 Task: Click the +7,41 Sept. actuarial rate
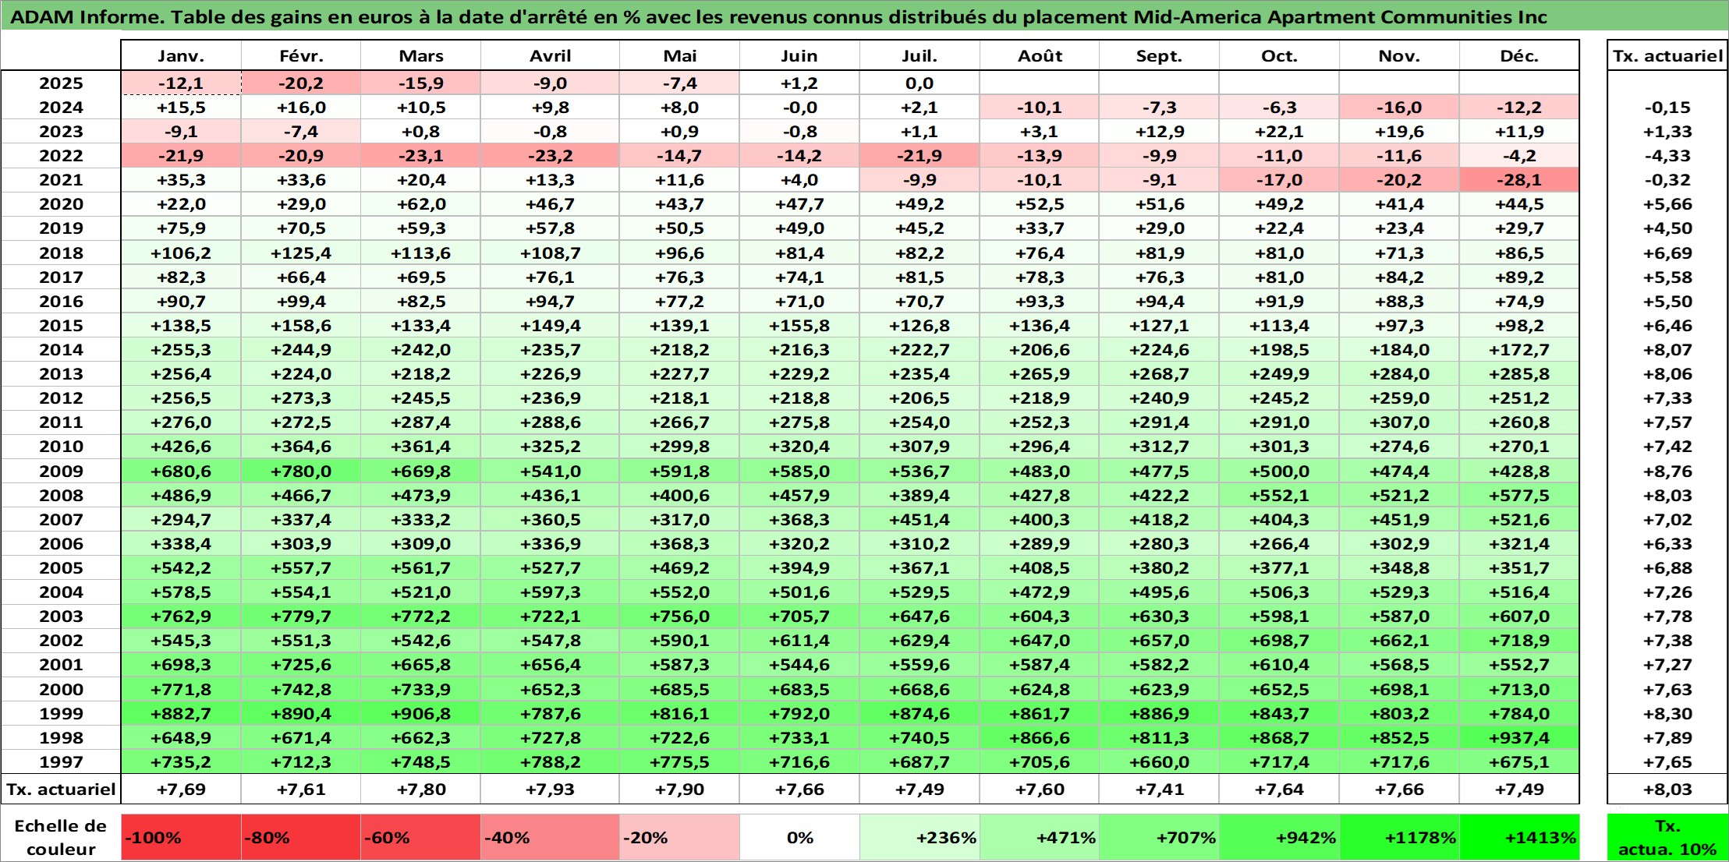[1160, 789]
